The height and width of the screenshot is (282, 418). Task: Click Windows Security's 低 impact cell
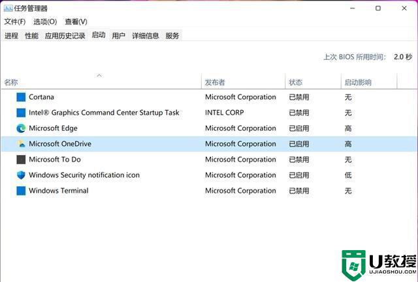click(348, 175)
